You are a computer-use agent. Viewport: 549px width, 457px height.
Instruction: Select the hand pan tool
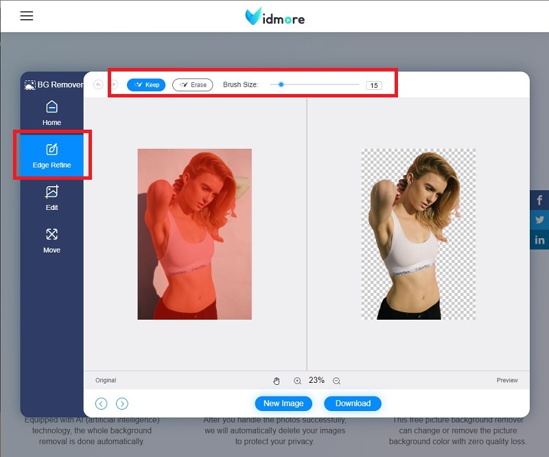click(277, 381)
